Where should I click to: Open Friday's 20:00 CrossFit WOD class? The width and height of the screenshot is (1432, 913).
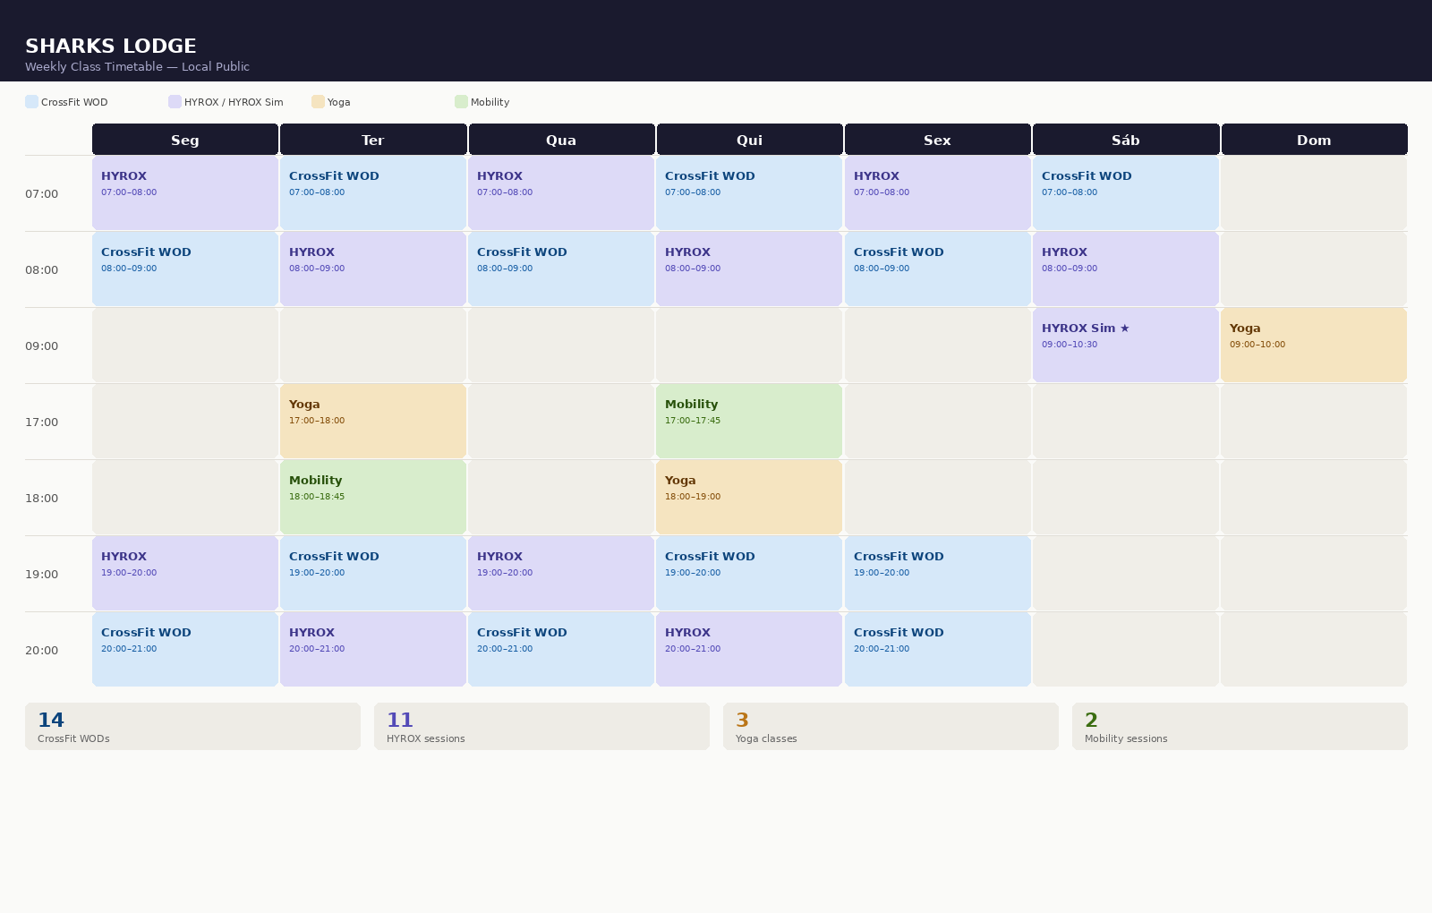(x=937, y=650)
